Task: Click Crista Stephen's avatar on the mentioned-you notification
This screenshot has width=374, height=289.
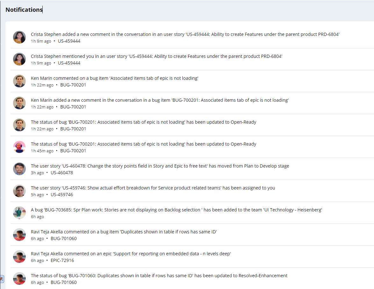Action: point(19,59)
